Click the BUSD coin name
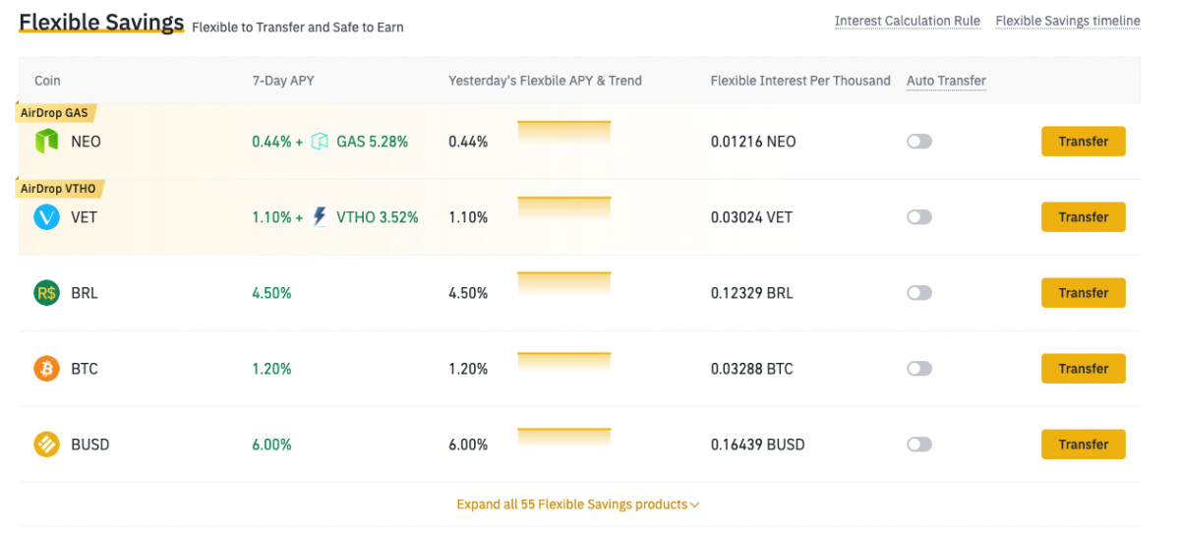The height and width of the screenshot is (535, 1180). click(89, 445)
